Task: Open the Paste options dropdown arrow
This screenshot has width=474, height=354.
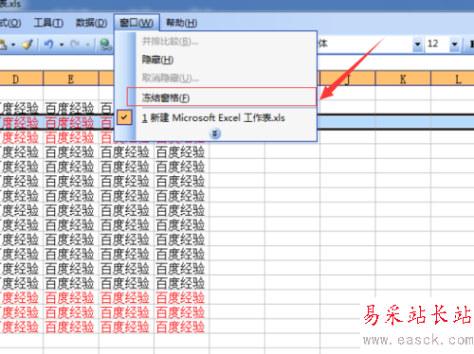Action: click(13, 44)
